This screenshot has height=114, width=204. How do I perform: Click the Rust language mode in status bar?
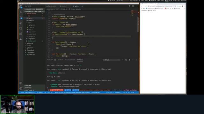point(133,92)
